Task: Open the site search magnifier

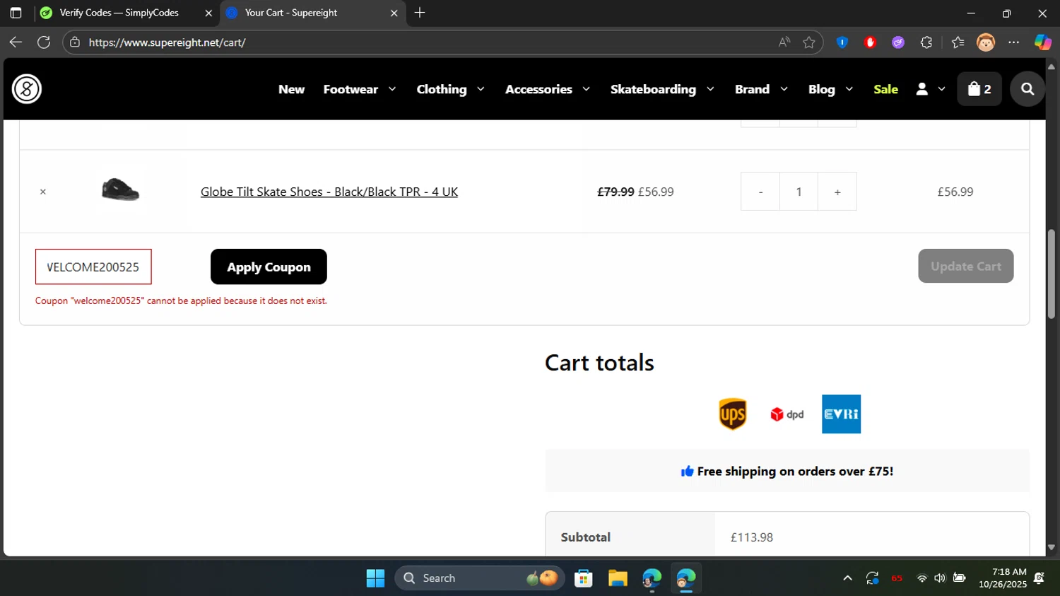Action: (x=1027, y=89)
